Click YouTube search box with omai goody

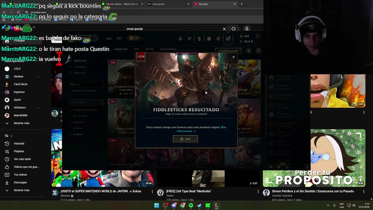point(173,29)
